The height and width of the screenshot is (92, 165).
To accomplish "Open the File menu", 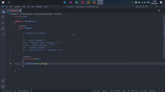I will point(6,7).
